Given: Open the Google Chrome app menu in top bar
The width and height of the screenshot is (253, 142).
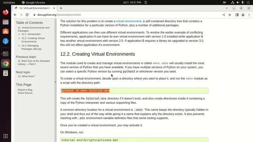Looking at the screenshot, I should pyautogui.click(x=33, y=2).
